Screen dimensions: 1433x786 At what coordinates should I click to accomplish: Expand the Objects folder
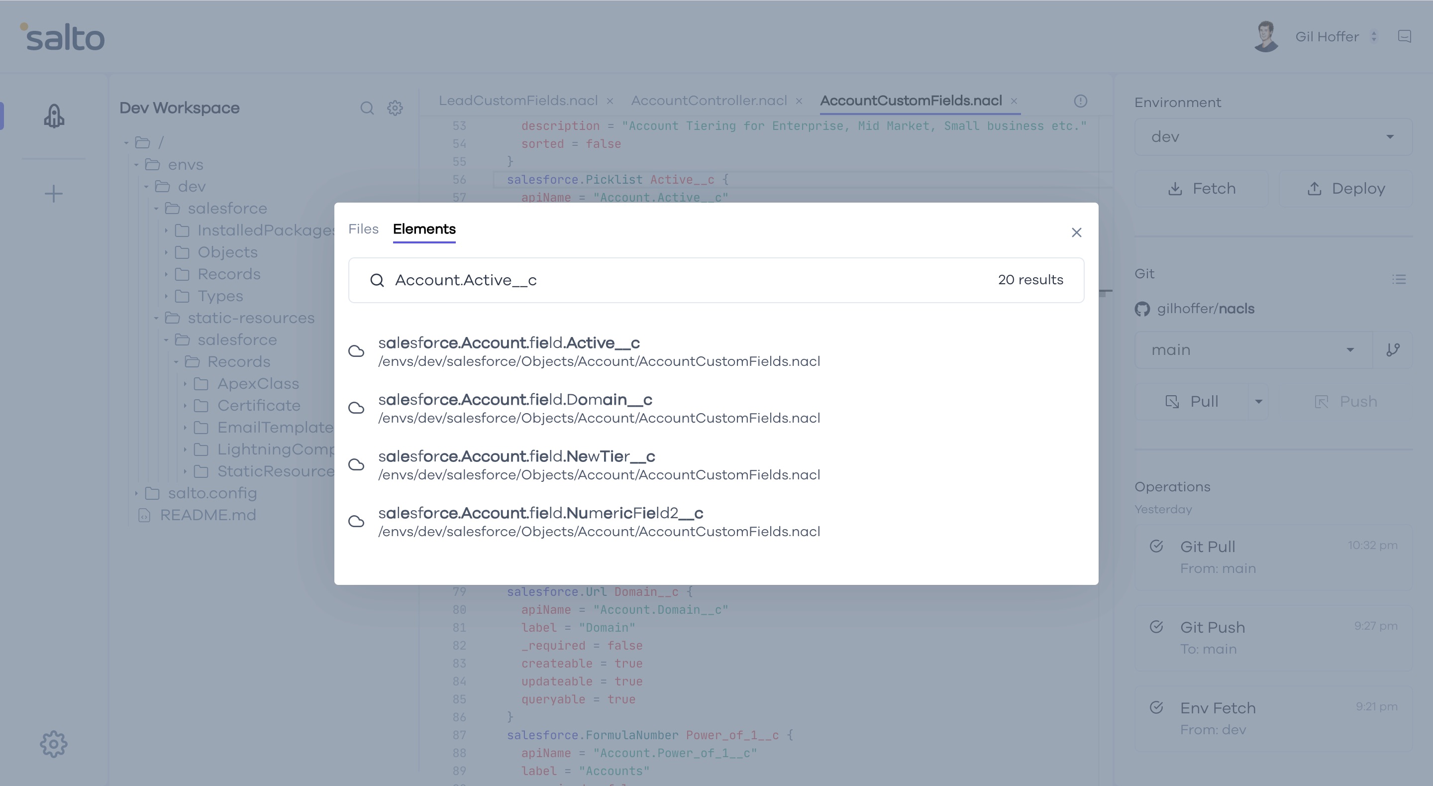click(166, 252)
